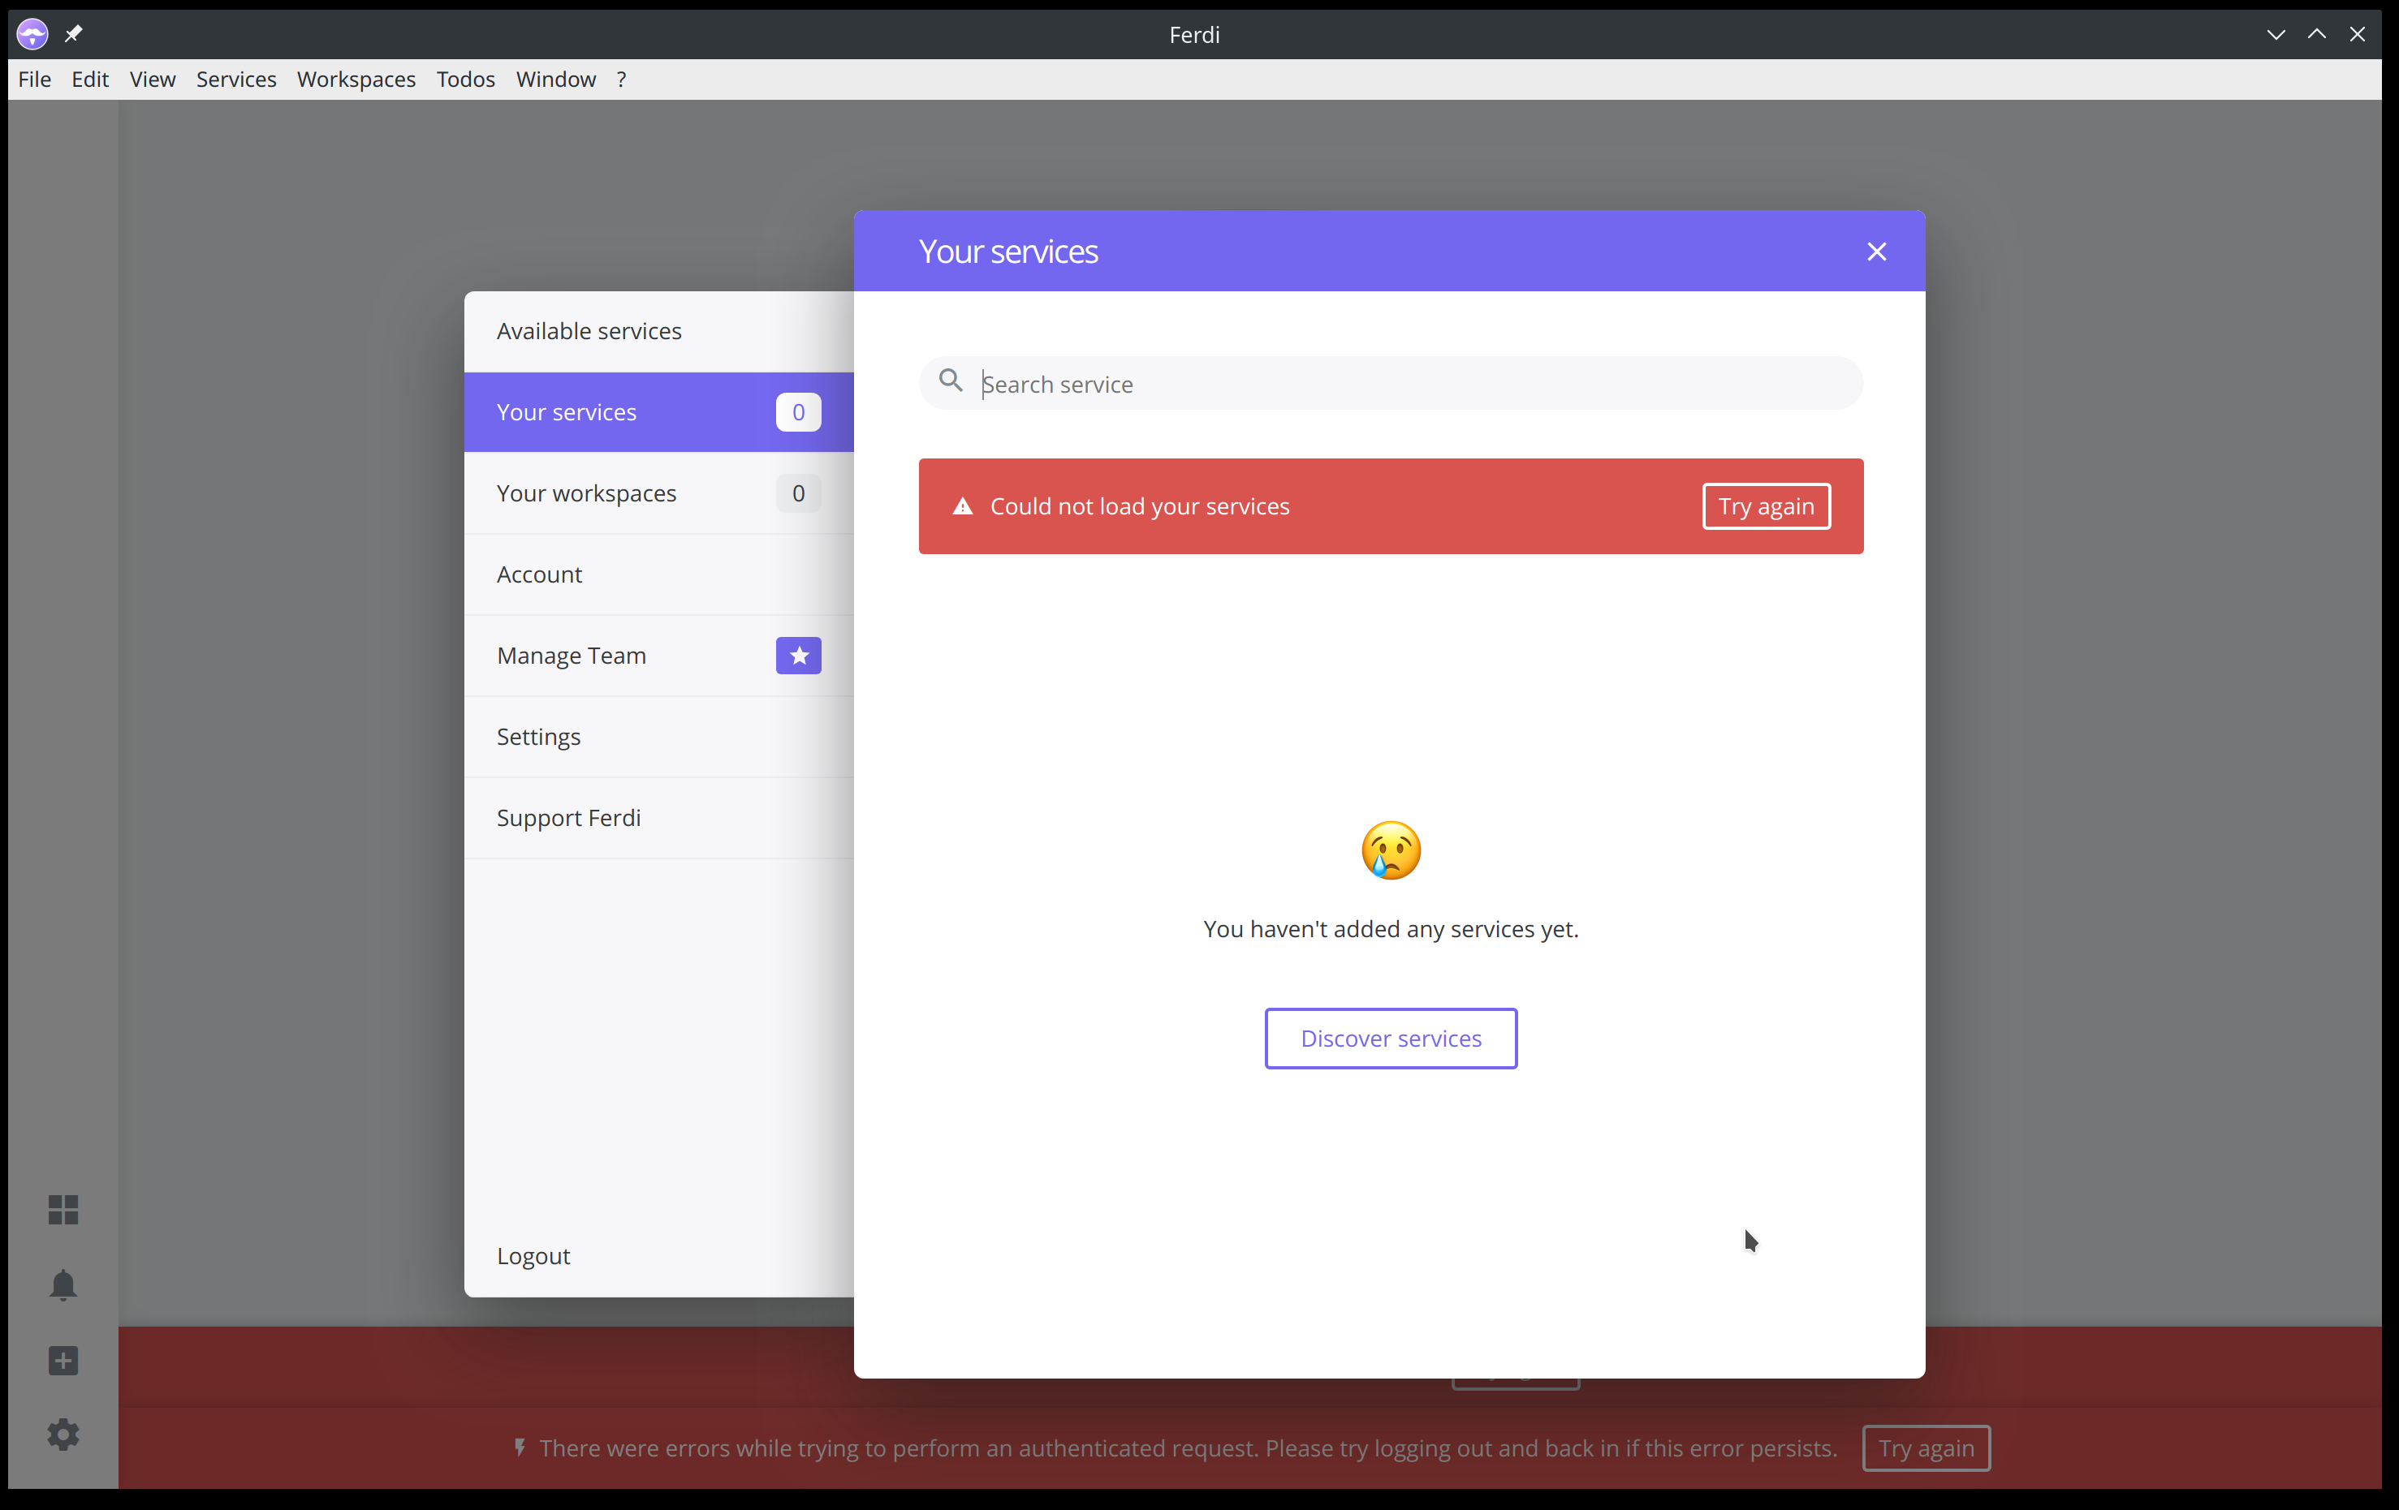This screenshot has height=1510, width=2399.
Task: Select the Your services tab
Action: 658,412
